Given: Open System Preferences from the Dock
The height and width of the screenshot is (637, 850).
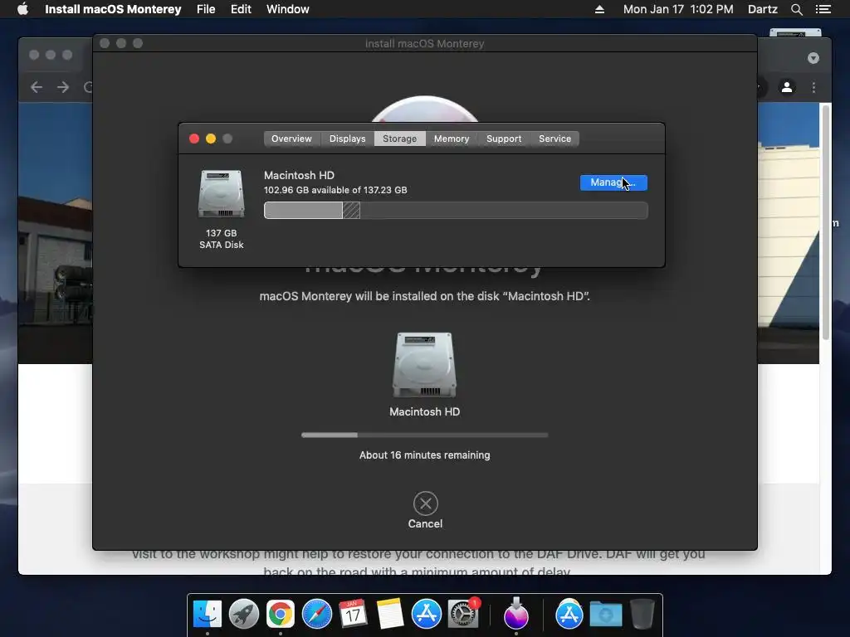Looking at the screenshot, I should (463, 615).
